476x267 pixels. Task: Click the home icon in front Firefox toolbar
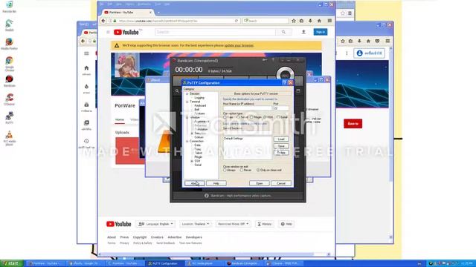tap(319, 21)
